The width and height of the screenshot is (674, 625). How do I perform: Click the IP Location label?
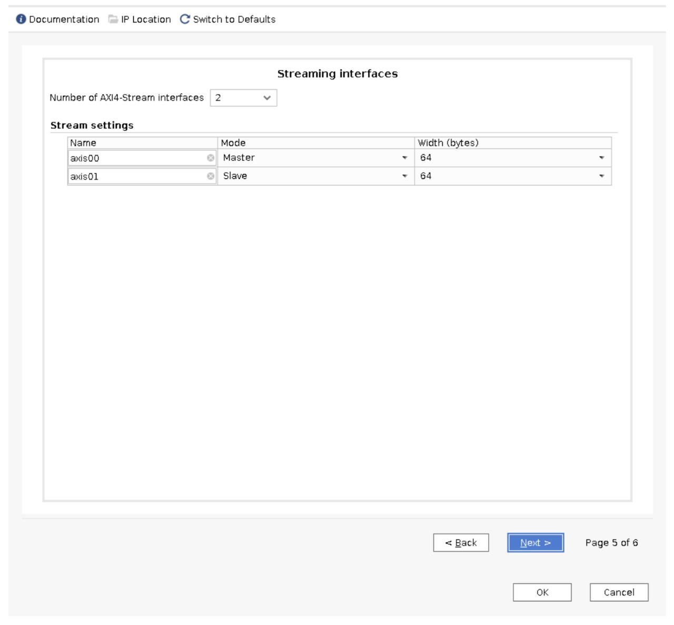[146, 19]
